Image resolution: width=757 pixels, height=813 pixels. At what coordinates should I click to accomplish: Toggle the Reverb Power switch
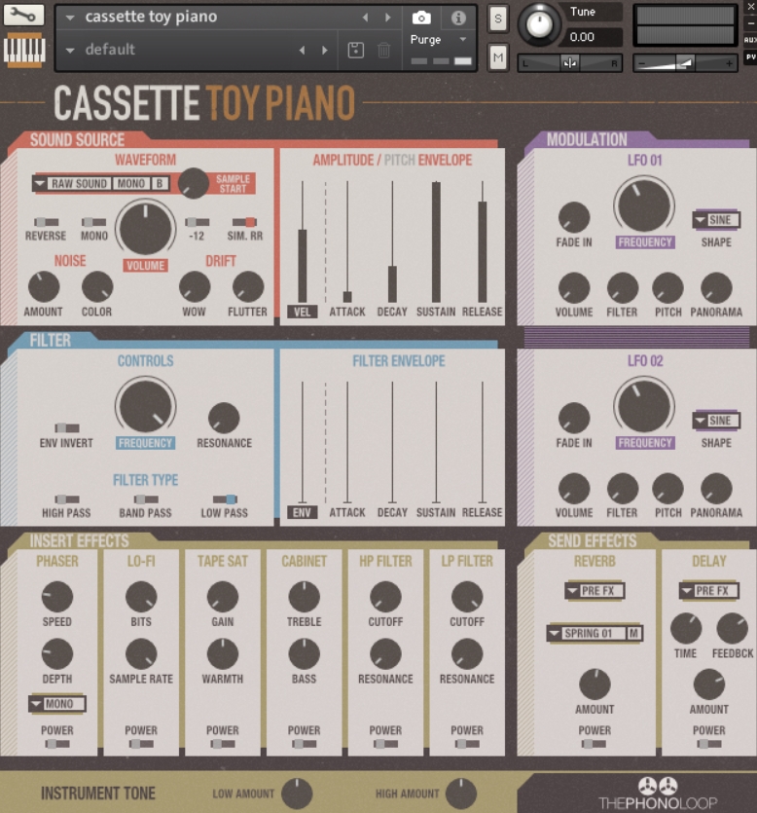point(594,744)
